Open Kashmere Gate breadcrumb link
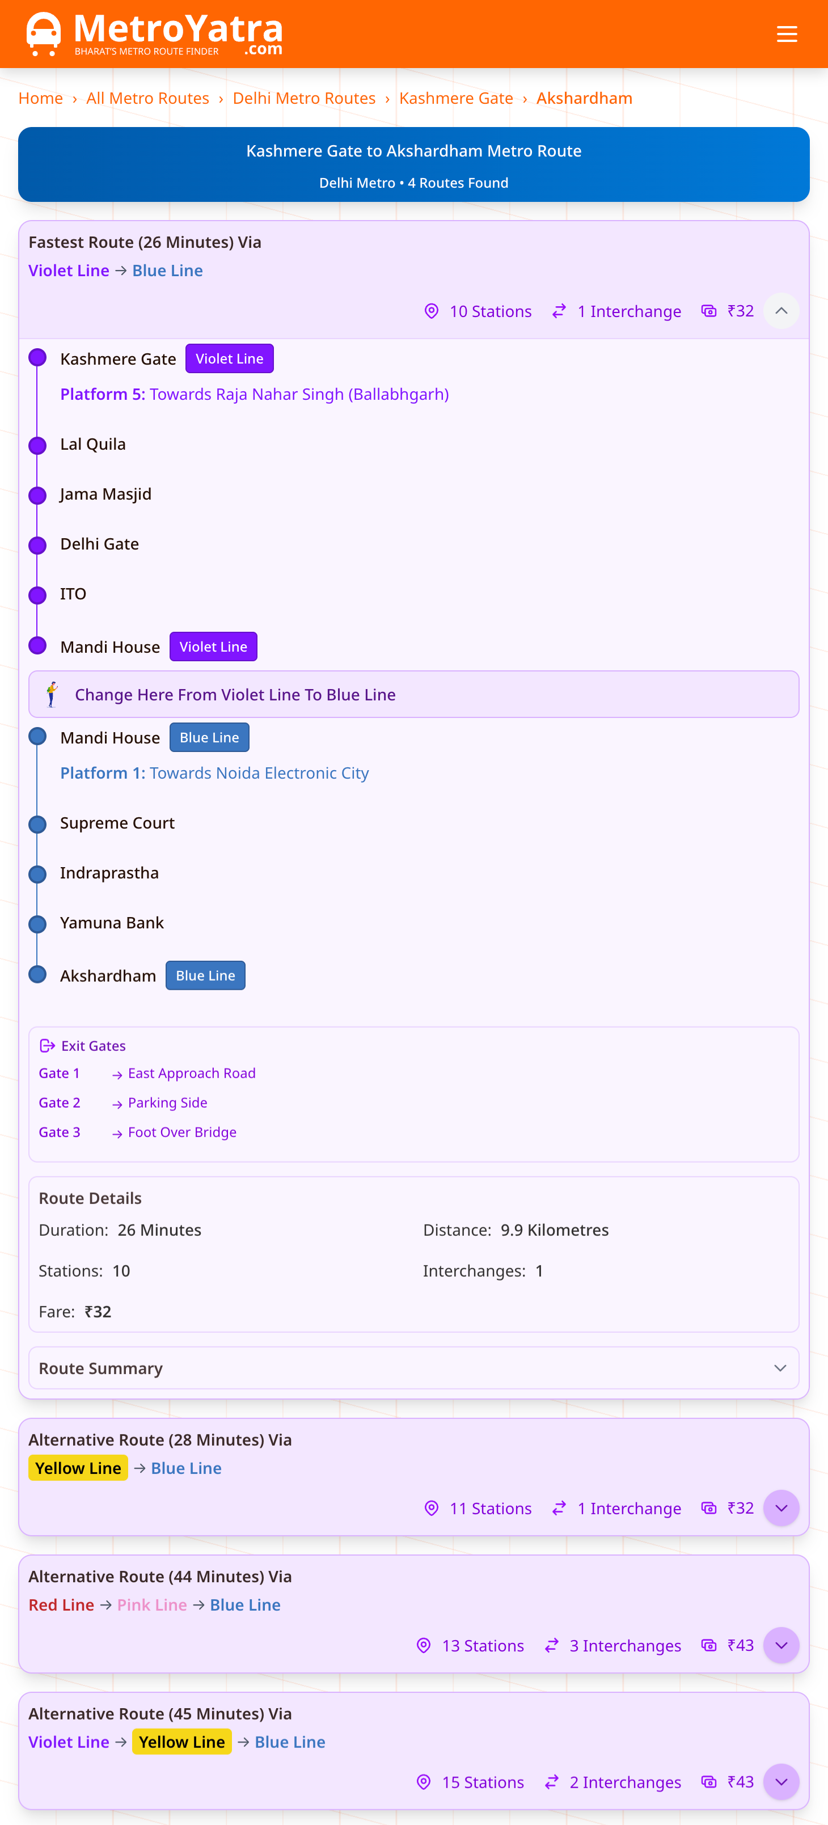Viewport: 828px width, 1825px height. [456, 99]
